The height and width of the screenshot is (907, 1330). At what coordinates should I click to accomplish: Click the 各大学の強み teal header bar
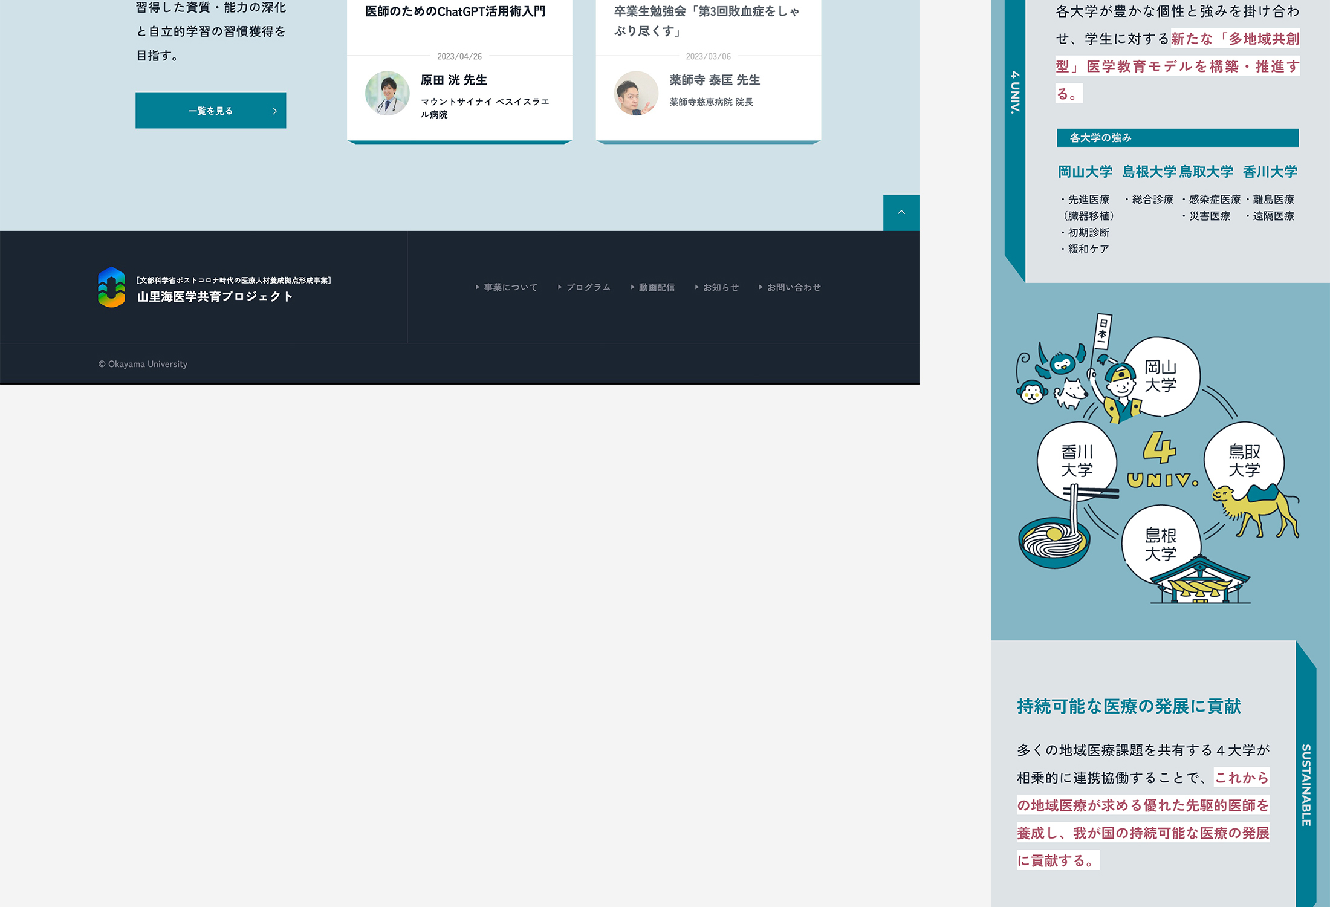point(1177,138)
